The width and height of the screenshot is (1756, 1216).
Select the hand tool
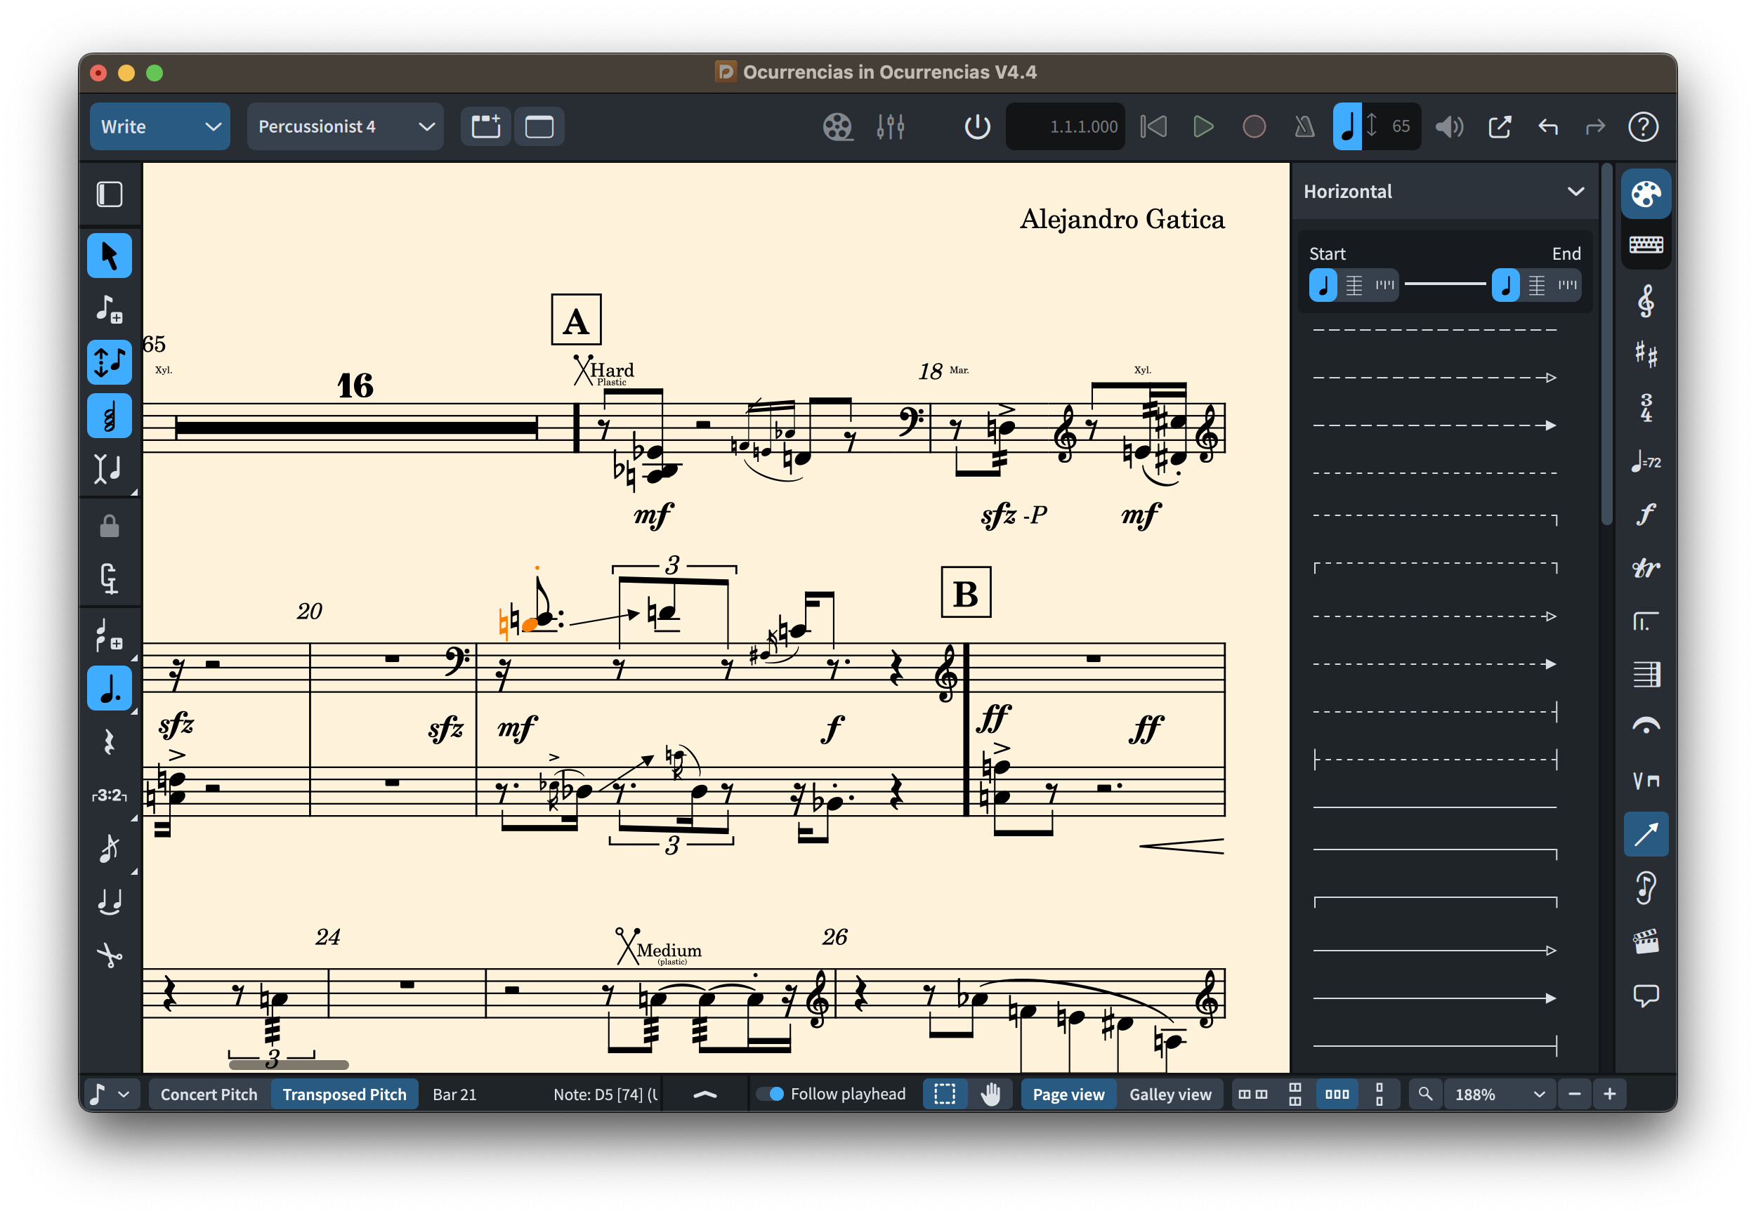pos(990,1094)
